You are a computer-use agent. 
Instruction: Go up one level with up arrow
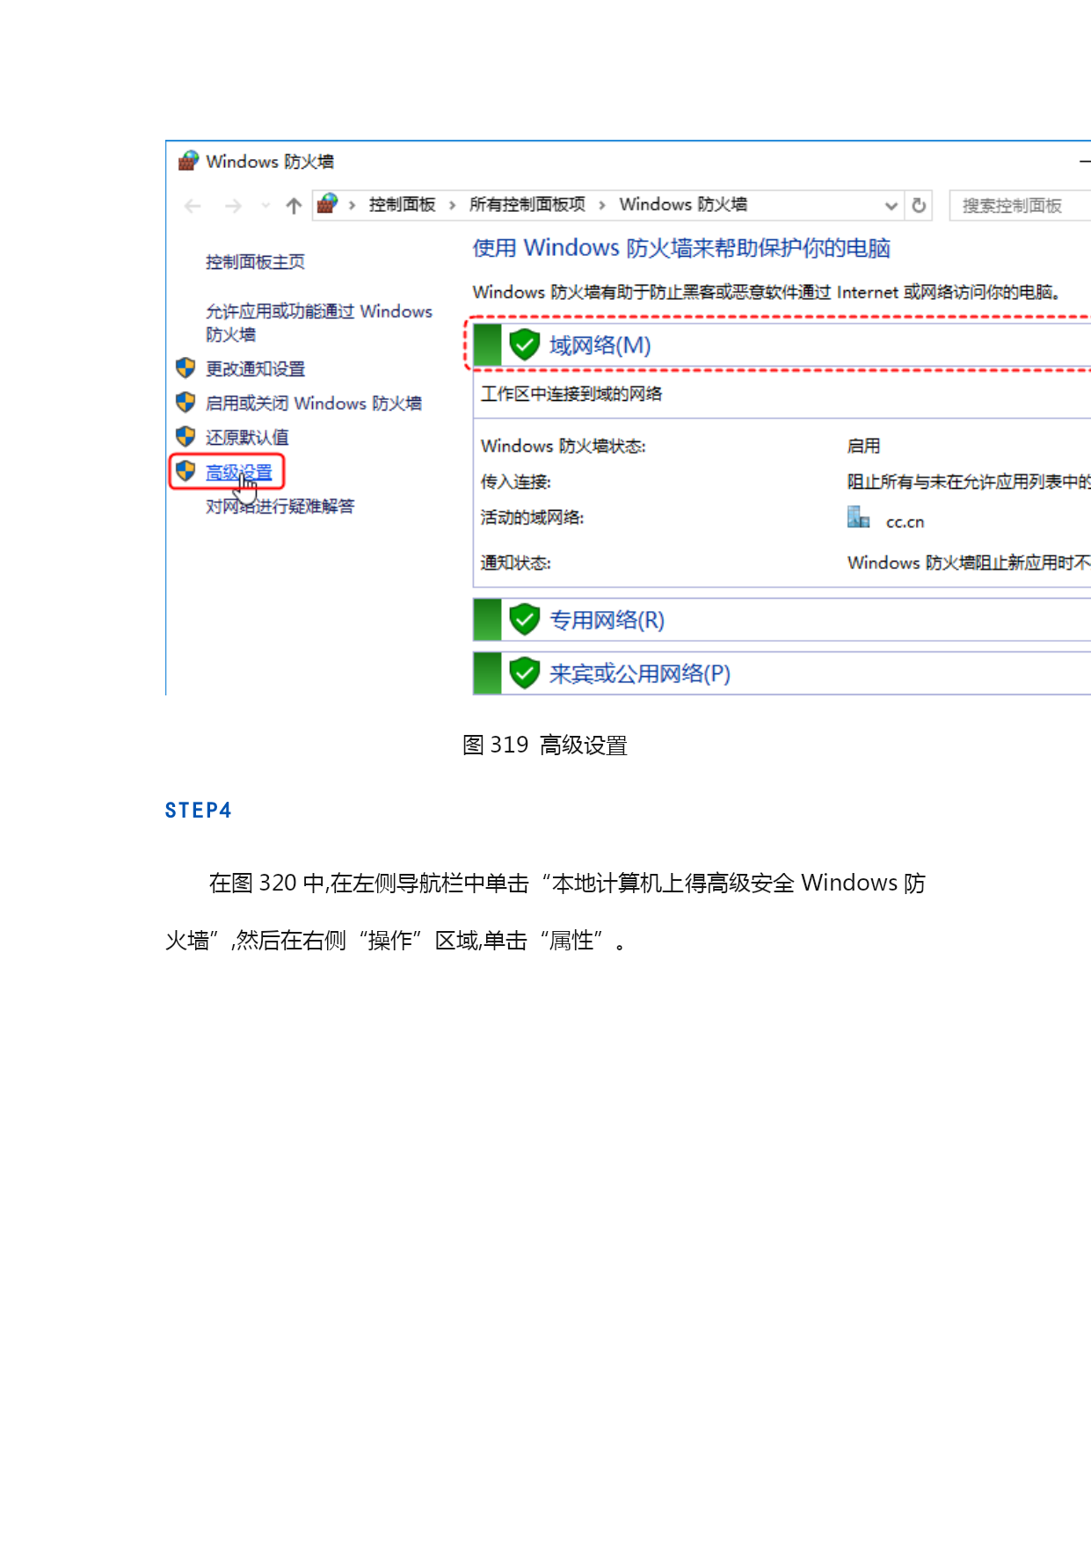(x=294, y=206)
